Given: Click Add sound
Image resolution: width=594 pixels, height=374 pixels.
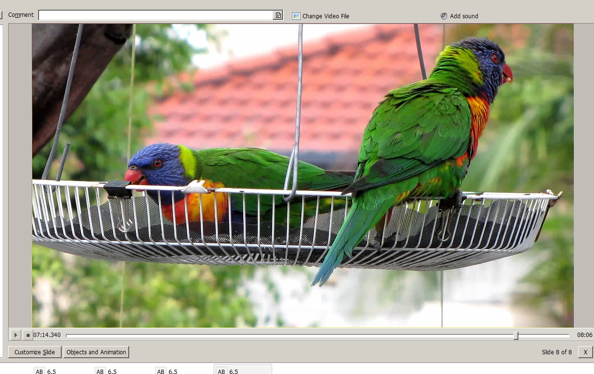Looking at the screenshot, I should (459, 16).
